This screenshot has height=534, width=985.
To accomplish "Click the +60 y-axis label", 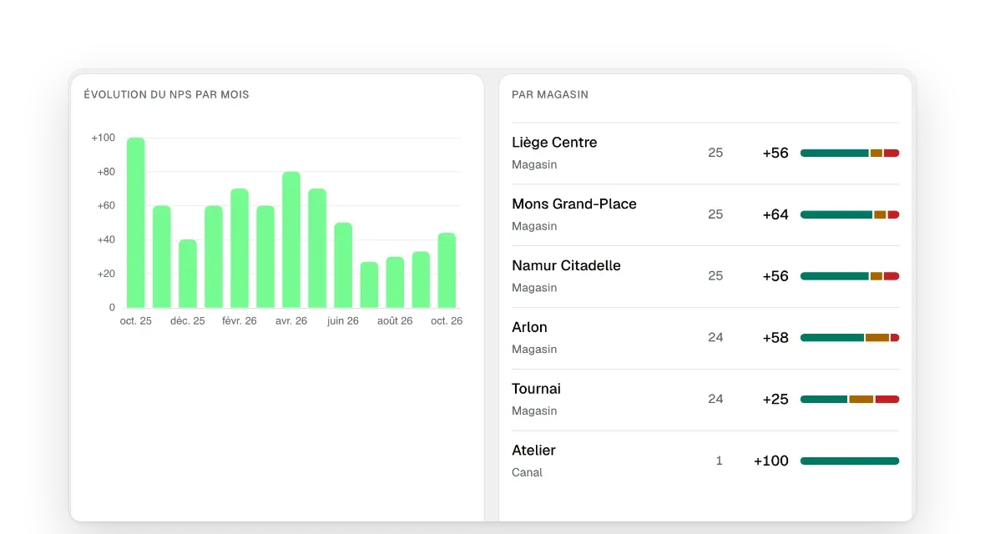I will click(x=106, y=205).
